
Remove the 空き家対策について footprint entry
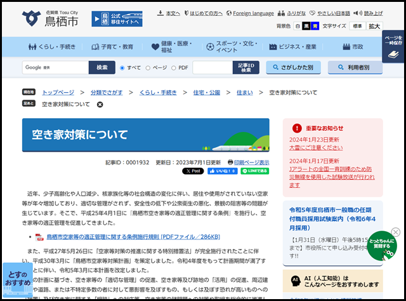pos(100,104)
